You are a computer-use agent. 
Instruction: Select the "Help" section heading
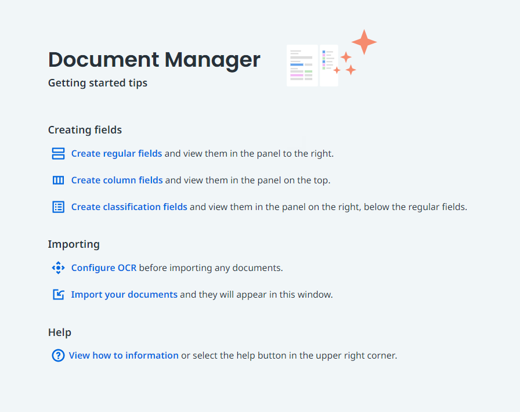(x=60, y=333)
